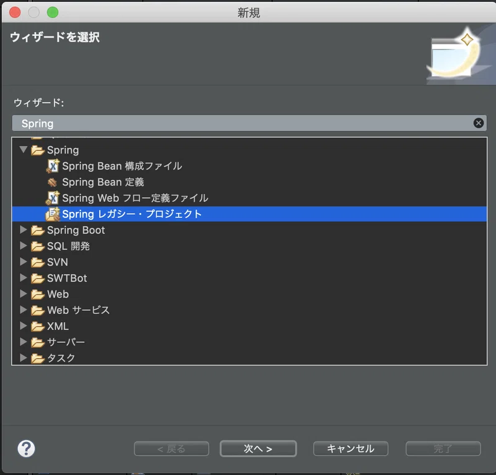
Task: Click the SQL 開発 folder icon
Action: pos(38,246)
